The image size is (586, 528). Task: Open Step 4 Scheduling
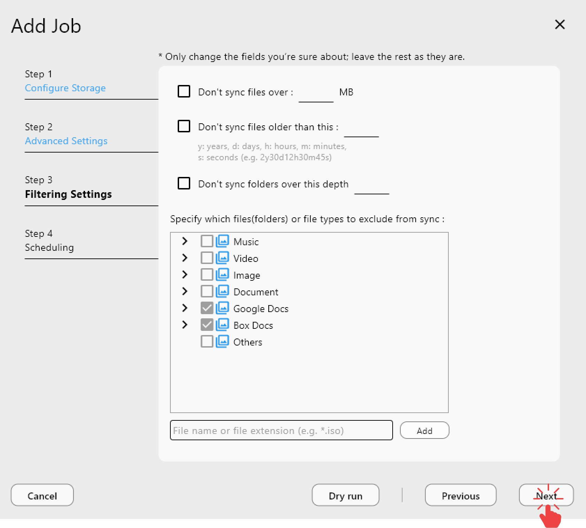pyautogui.click(x=49, y=247)
